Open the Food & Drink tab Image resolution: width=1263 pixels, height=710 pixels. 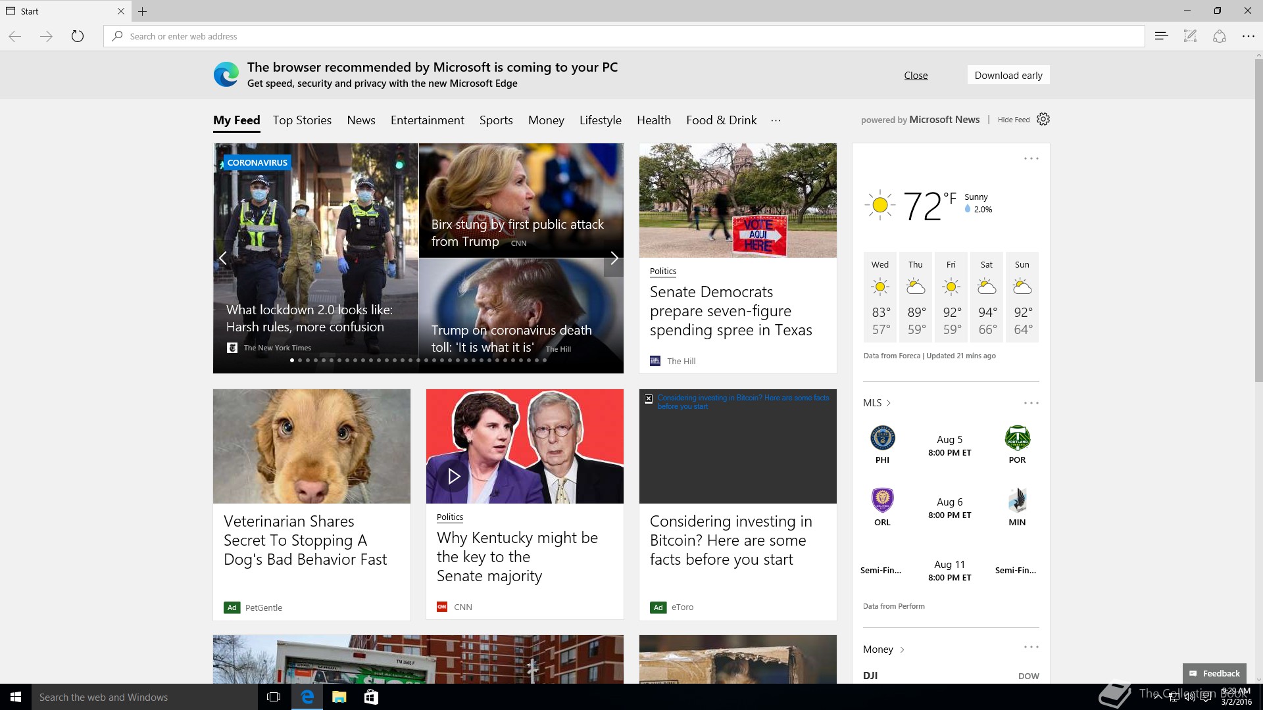point(722,120)
